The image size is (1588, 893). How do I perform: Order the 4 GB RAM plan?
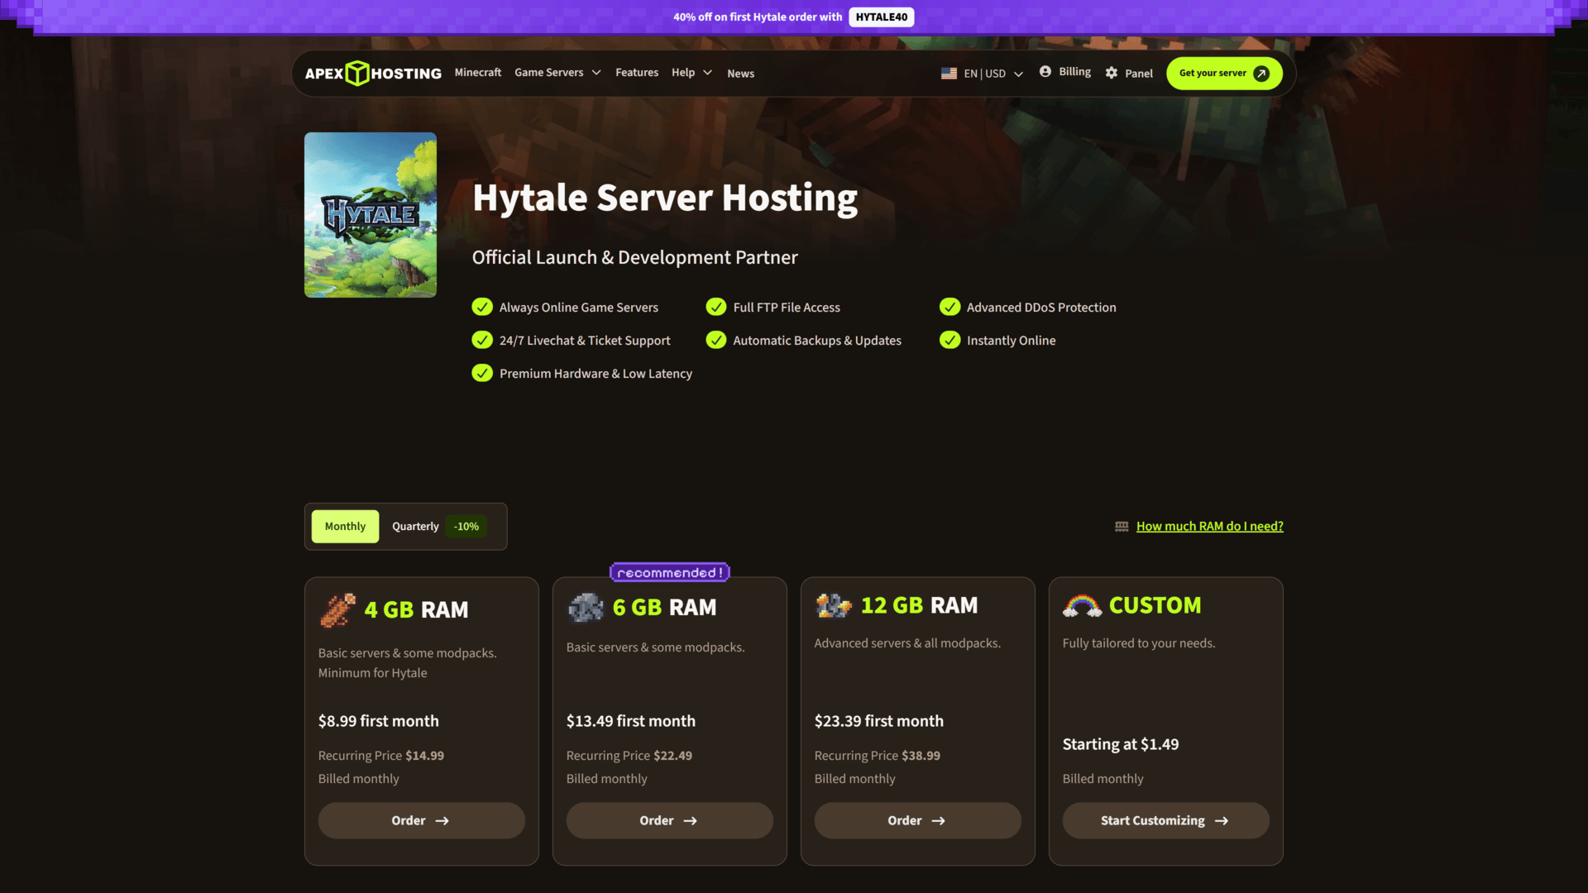421,820
